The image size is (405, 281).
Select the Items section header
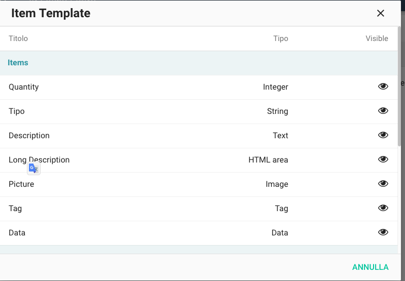(x=18, y=63)
